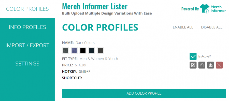Viewport: 229px width, 101px height.
Task: Delete the Dark Colors profile
Action: point(219,65)
